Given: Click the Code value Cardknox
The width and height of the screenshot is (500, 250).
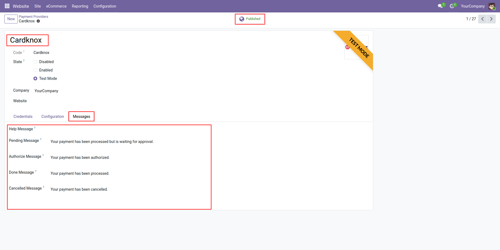Looking at the screenshot, I should 41,53.
